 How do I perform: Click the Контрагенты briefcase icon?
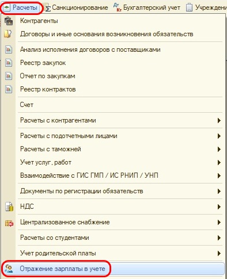[x=9, y=21]
